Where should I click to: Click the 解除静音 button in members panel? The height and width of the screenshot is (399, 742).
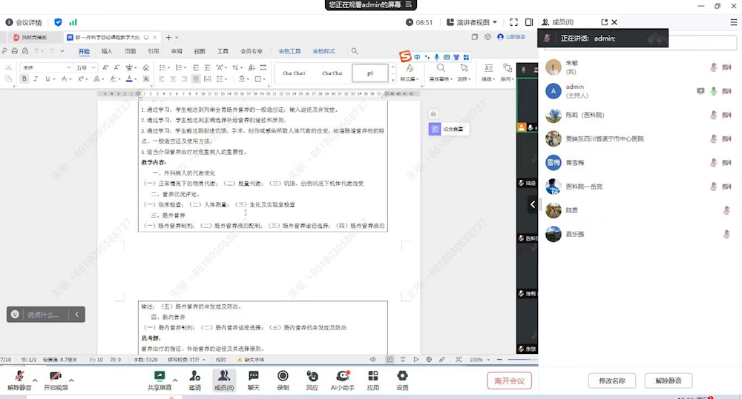click(x=669, y=380)
